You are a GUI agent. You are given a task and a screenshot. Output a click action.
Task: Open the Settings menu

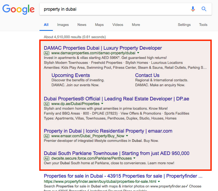(184, 25)
